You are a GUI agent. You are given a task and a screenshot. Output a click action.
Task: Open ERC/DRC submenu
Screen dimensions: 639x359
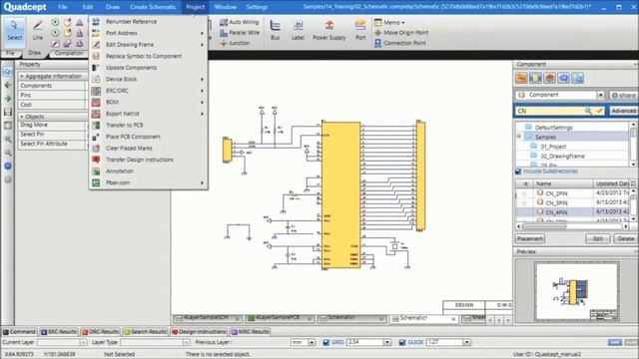coord(149,91)
